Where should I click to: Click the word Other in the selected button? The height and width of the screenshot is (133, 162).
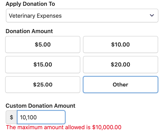(x=121, y=84)
